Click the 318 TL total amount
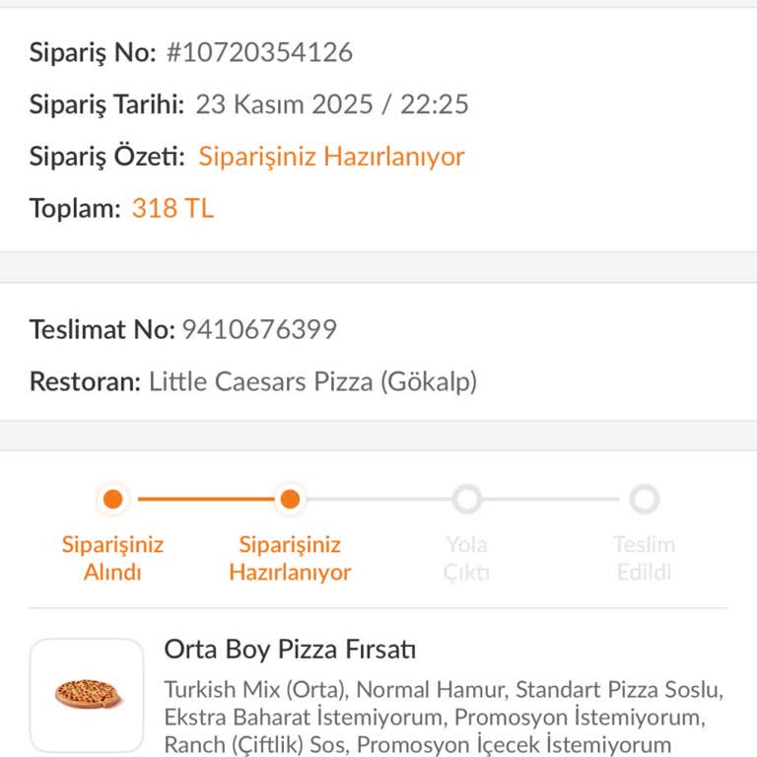 coord(172,208)
